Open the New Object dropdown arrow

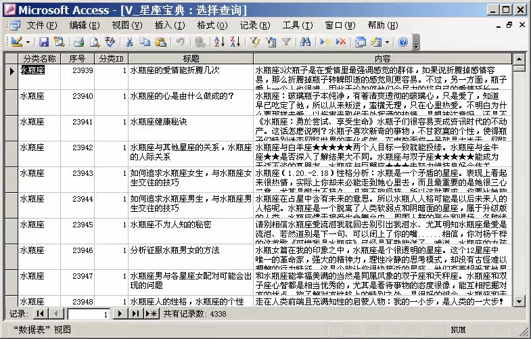click(387, 43)
